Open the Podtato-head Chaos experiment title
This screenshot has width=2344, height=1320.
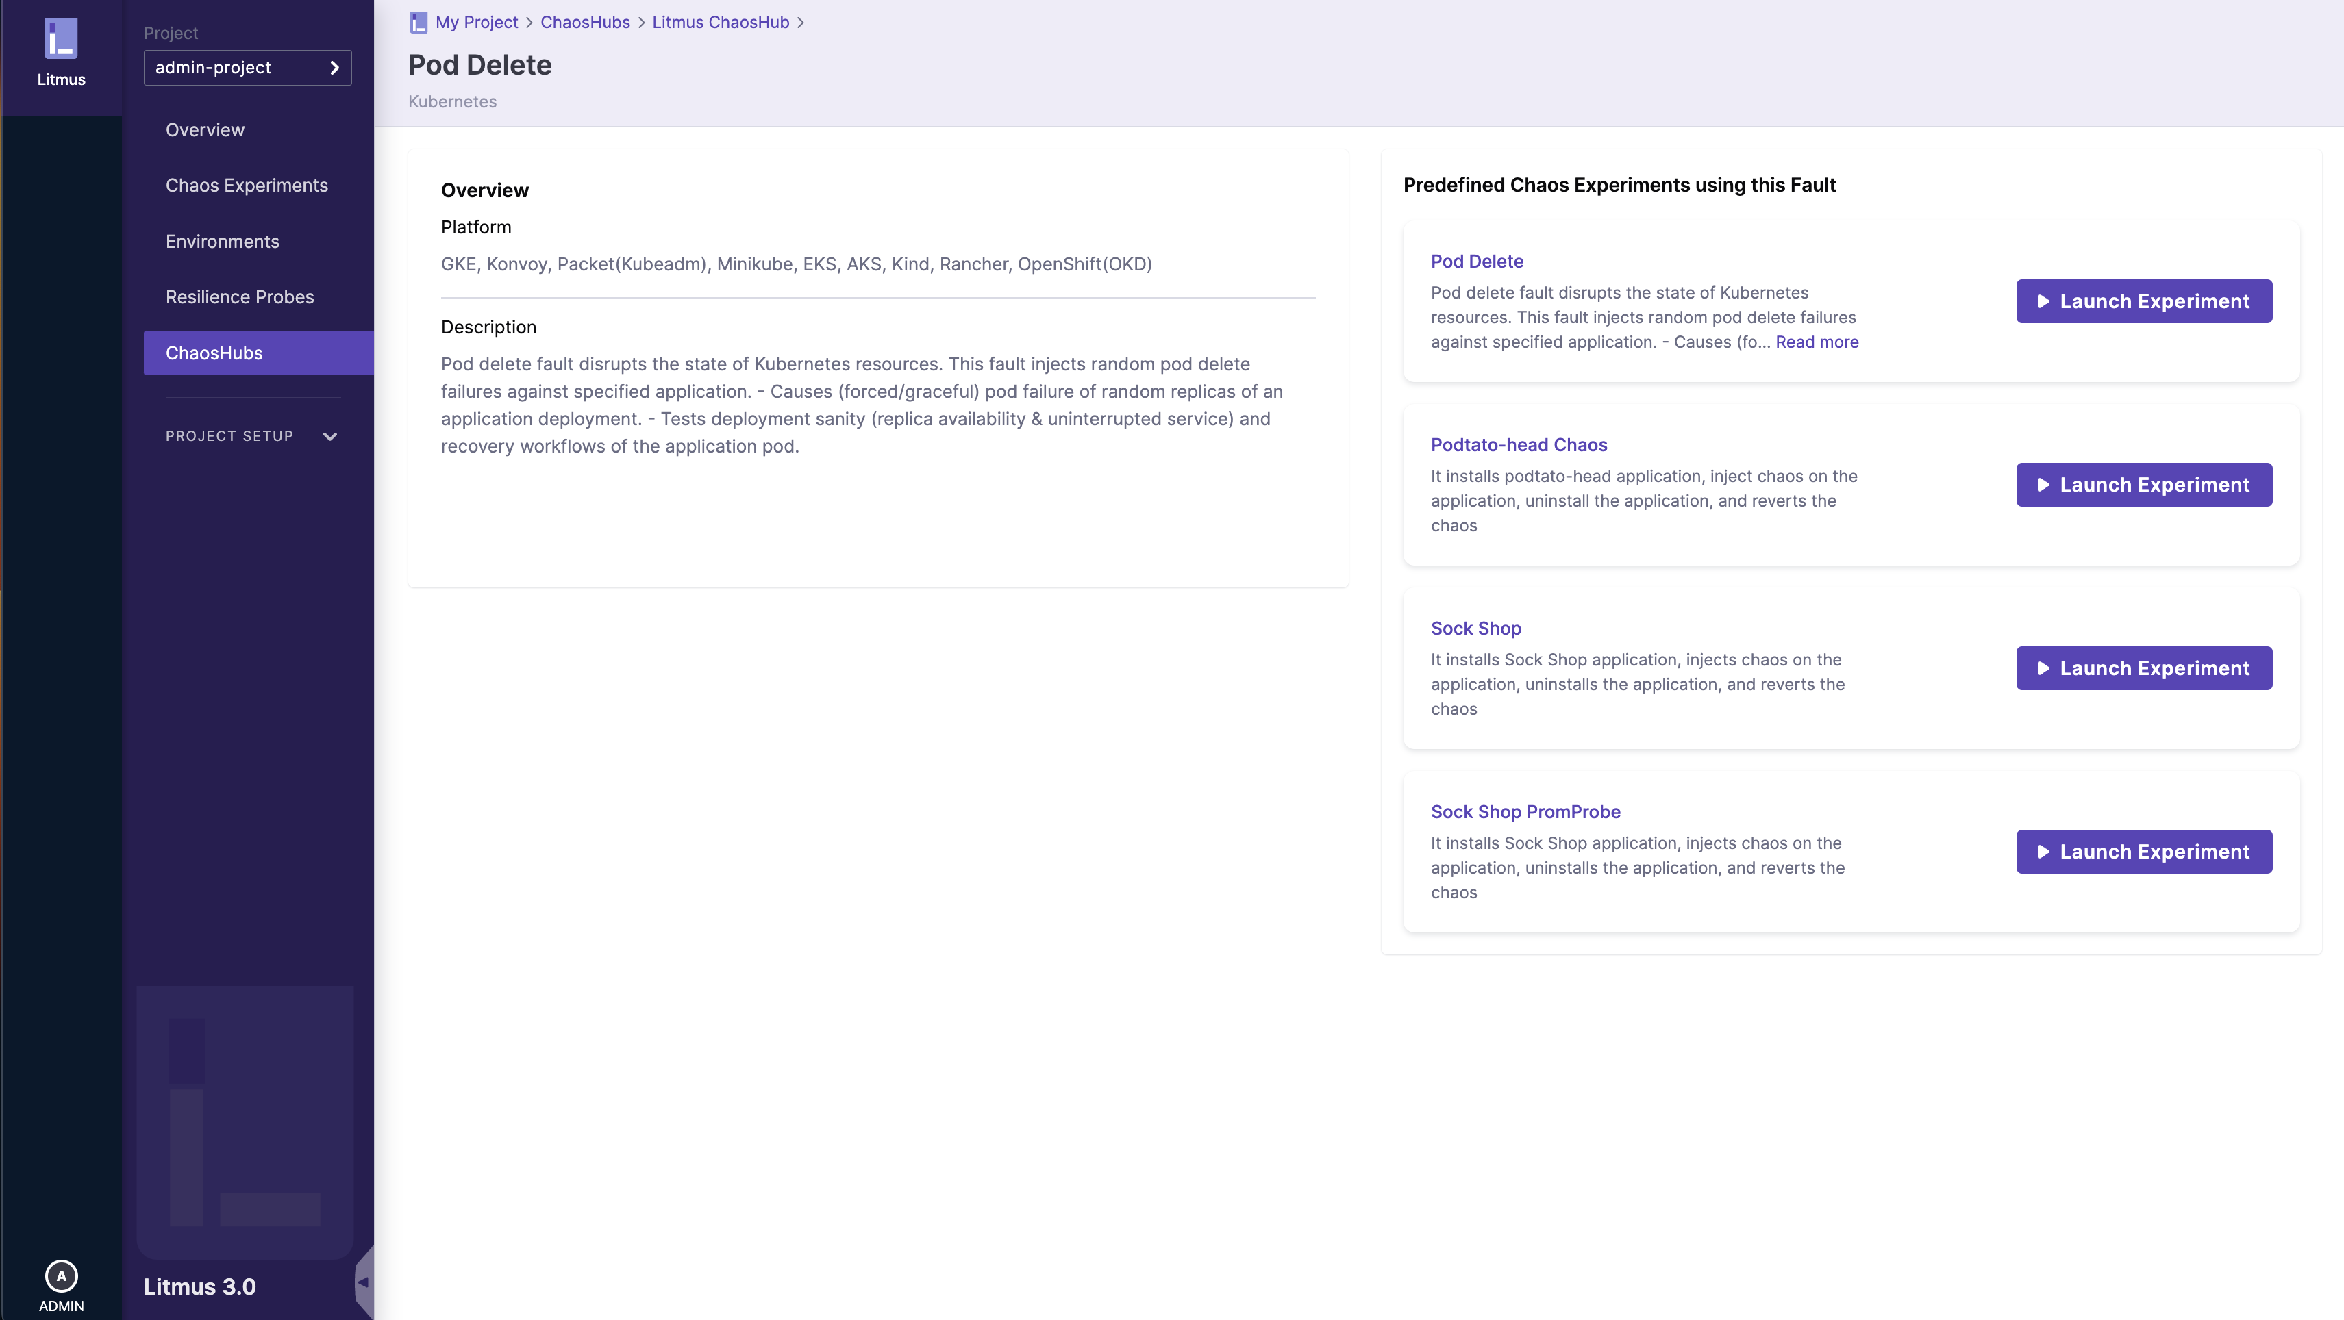[1519, 445]
